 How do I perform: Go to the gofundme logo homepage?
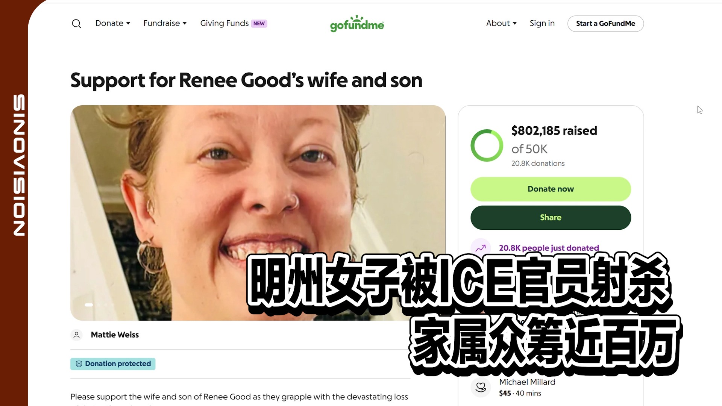pos(357,24)
